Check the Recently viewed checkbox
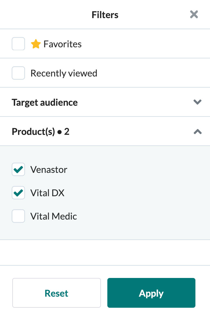210x320 pixels. 18,73
